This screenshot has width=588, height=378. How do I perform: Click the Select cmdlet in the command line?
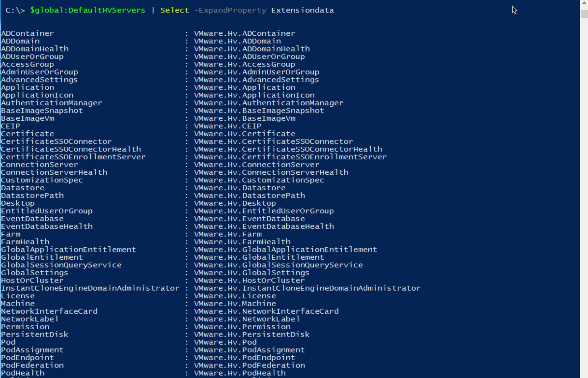(174, 10)
